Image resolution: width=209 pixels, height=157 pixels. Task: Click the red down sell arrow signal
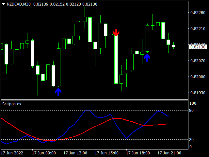pos(116,32)
